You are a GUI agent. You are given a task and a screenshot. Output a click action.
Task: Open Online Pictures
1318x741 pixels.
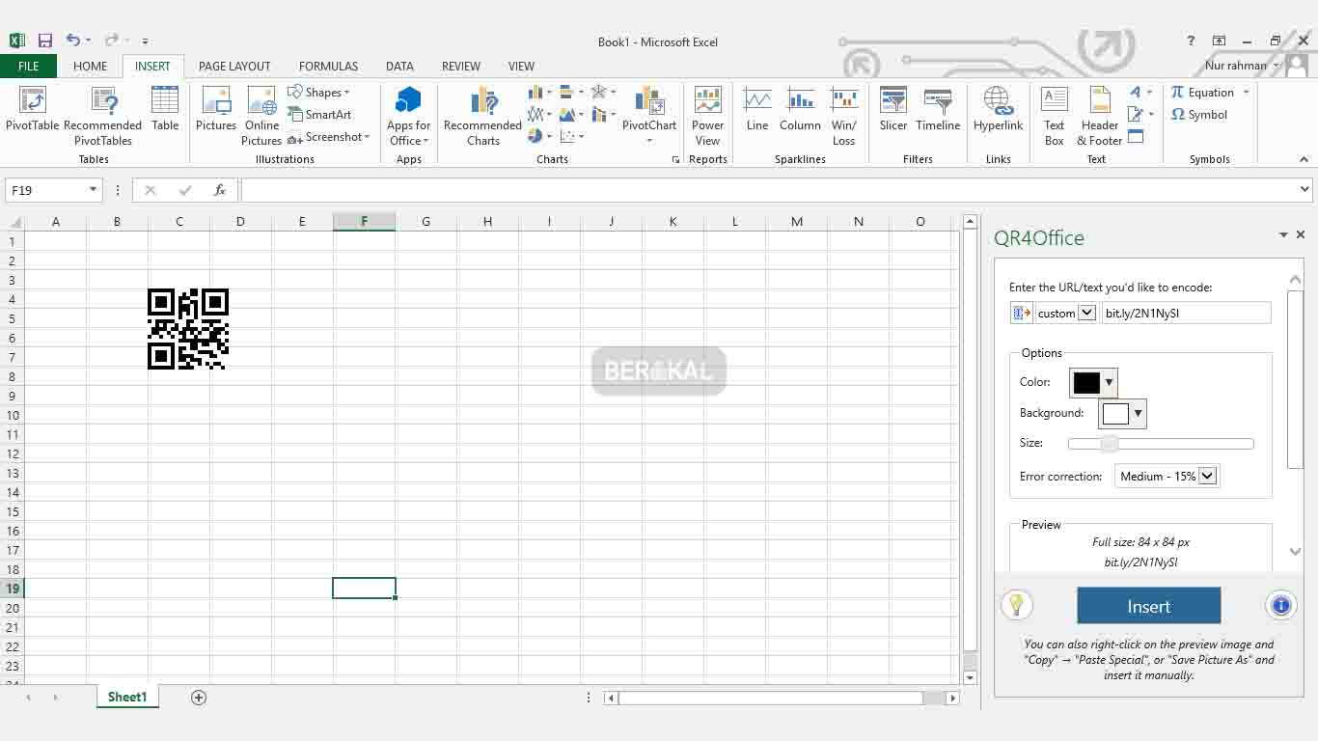[x=261, y=117]
